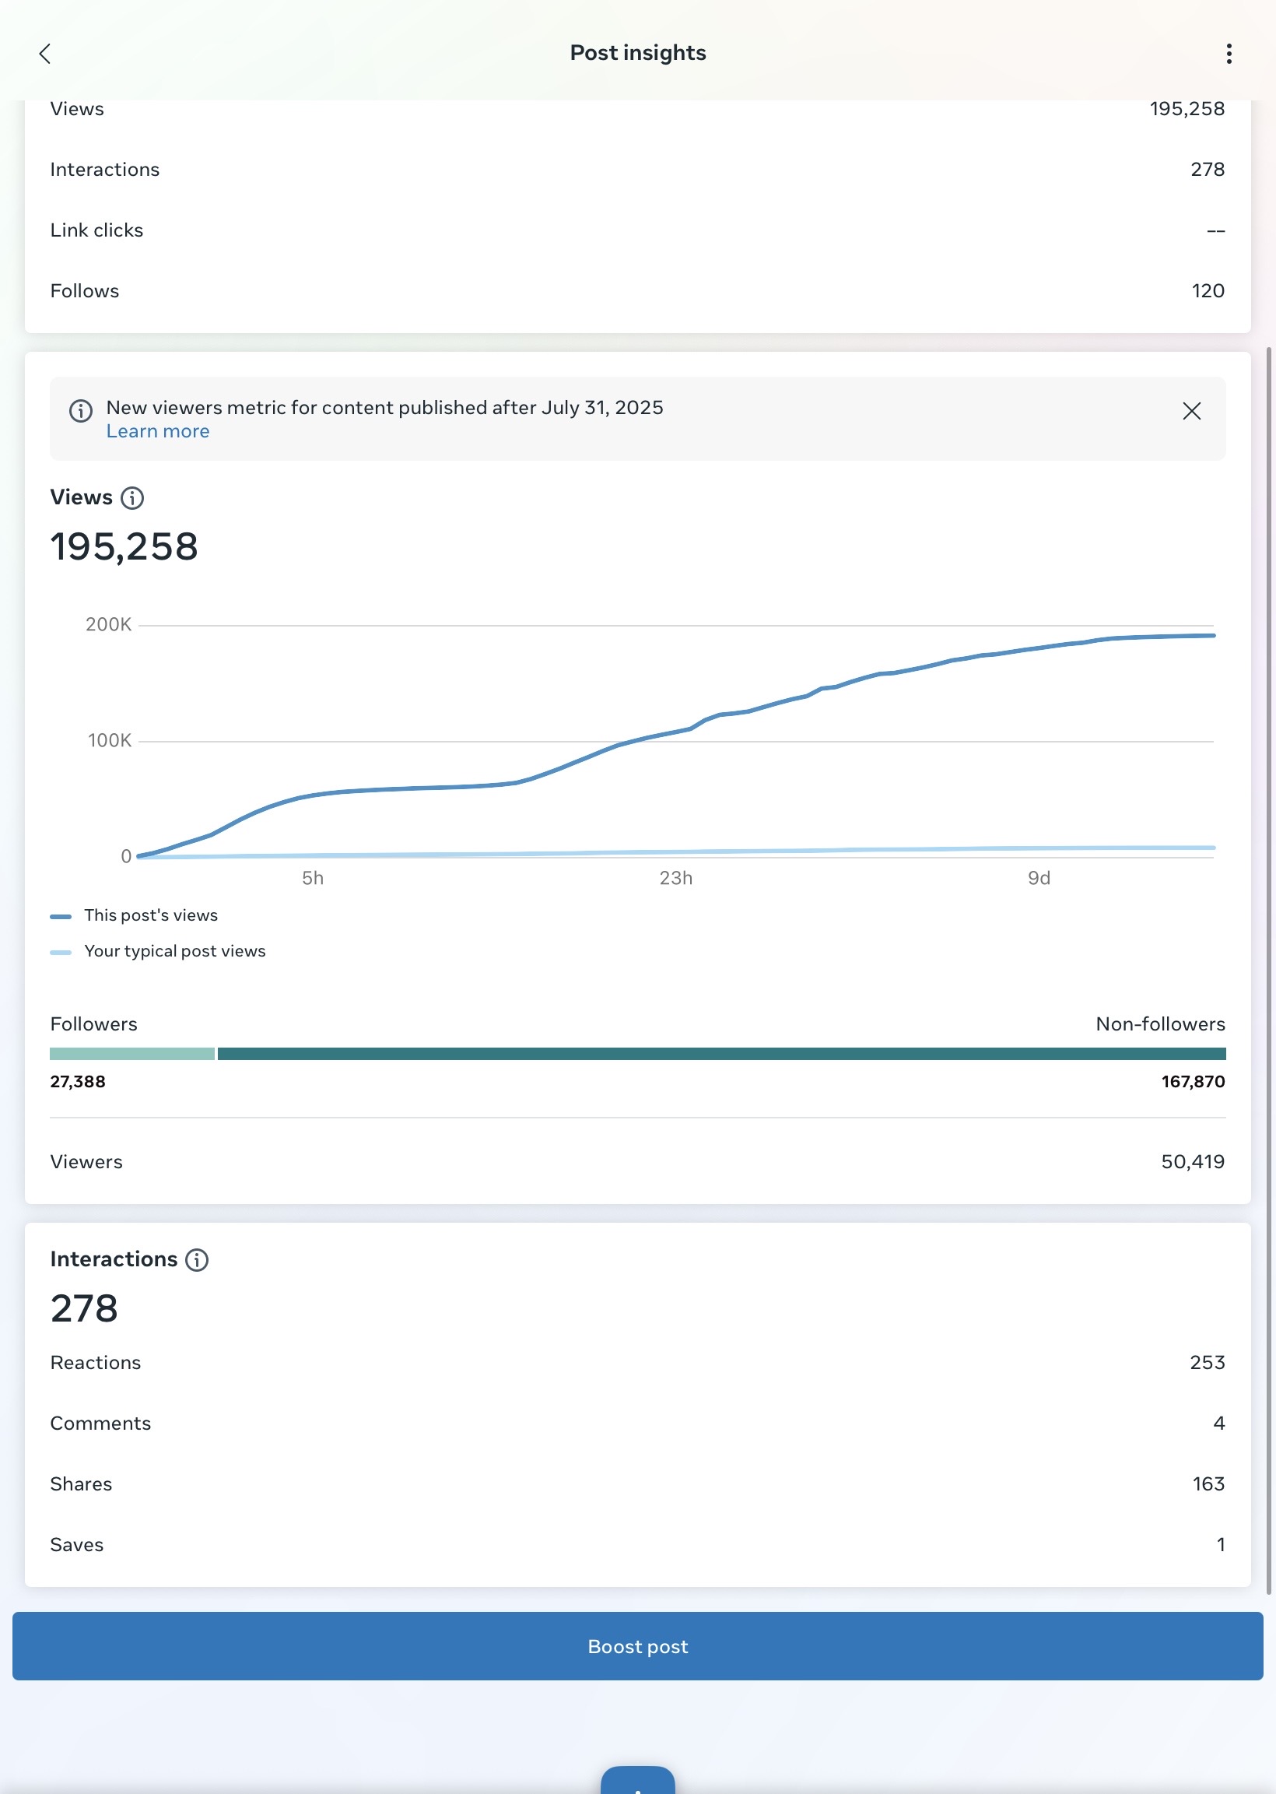Click the vertical scrollbar on the right
Screen dimensions: 1276x1794
pyautogui.click(x=1268, y=971)
